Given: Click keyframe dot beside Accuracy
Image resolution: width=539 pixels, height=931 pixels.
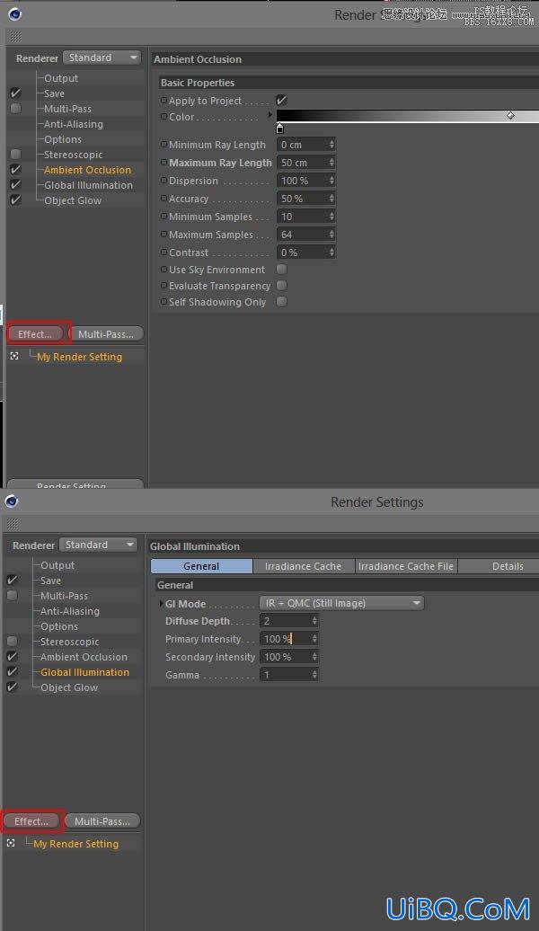Looking at the screenshot, I should tap(163, 199).
